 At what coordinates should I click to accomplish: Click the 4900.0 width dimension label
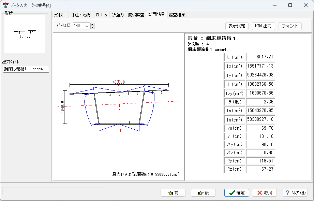coord(119,82)
